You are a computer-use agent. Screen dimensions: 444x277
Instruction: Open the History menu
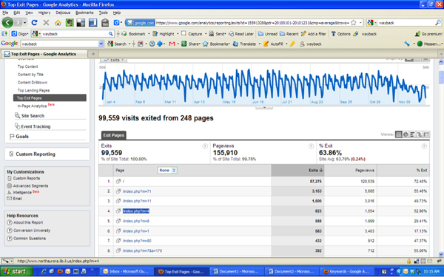[x=44, y=13]
